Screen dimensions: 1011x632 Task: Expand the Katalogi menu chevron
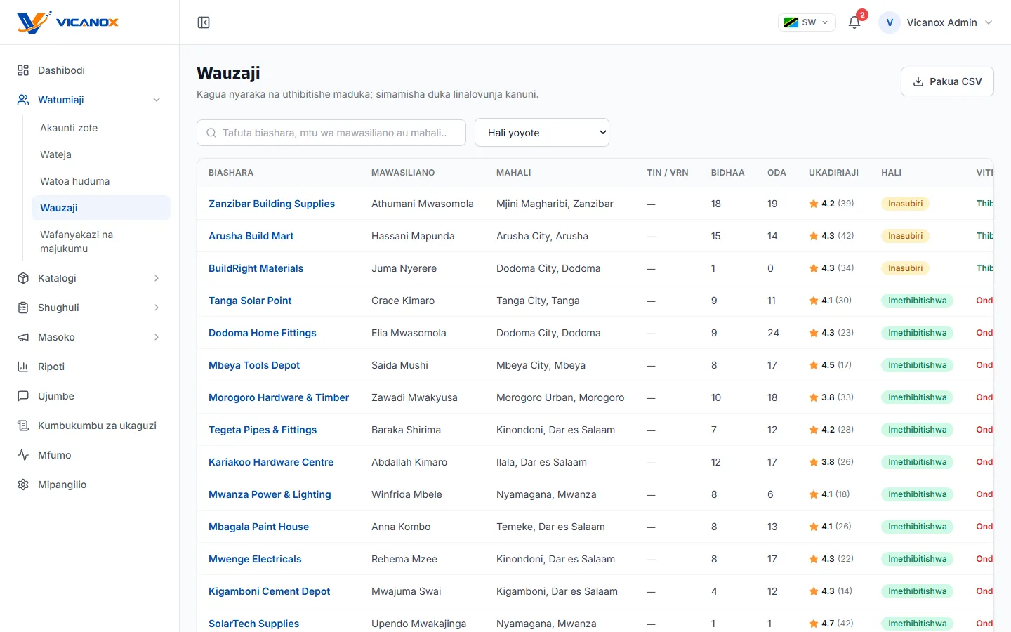(x=157, y=278)
